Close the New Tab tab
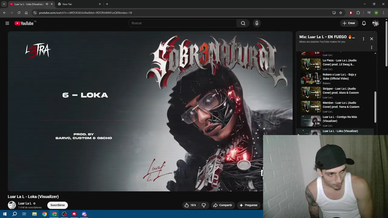The image size is (388, 218). click(100, 4)
